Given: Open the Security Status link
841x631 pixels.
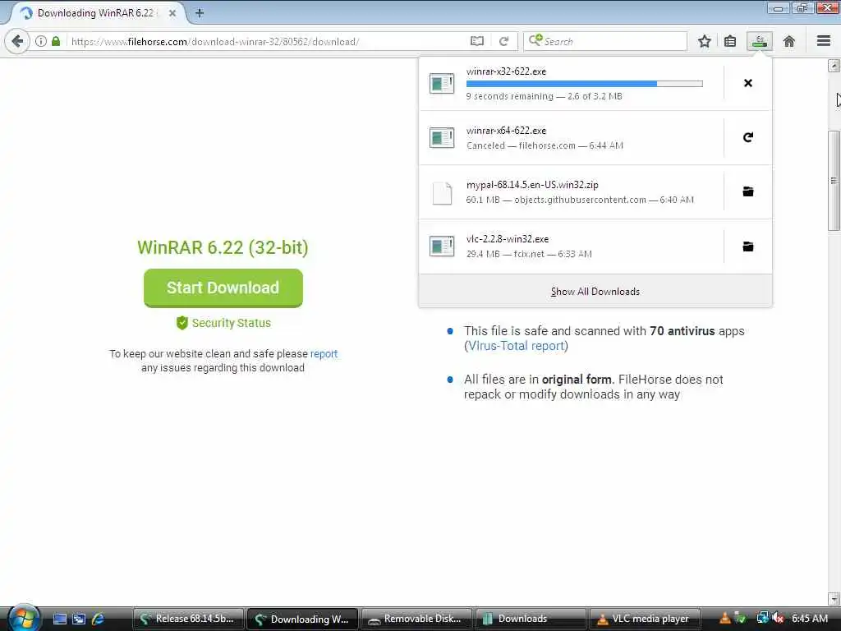Looking at the screenshot, I should pyautogui.click(x=223, y=323).
